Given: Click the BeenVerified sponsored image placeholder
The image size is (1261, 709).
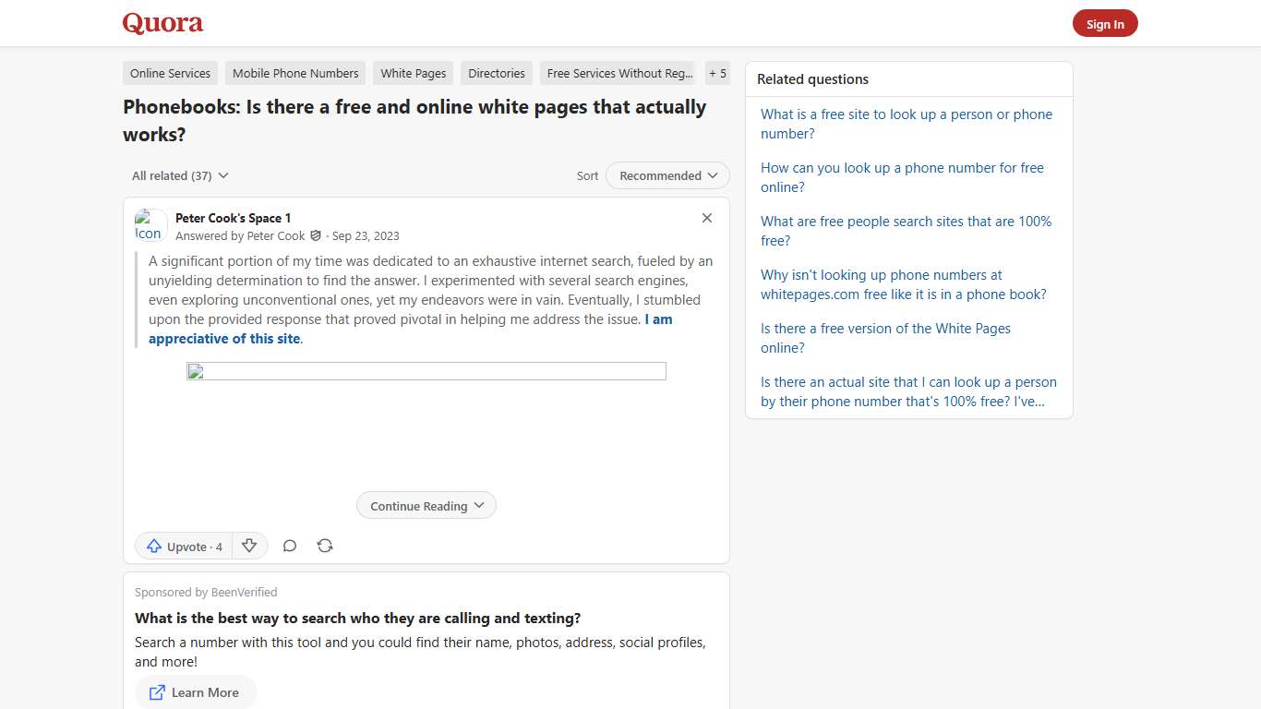Looking at the screenshot, I should pos(426,370).
